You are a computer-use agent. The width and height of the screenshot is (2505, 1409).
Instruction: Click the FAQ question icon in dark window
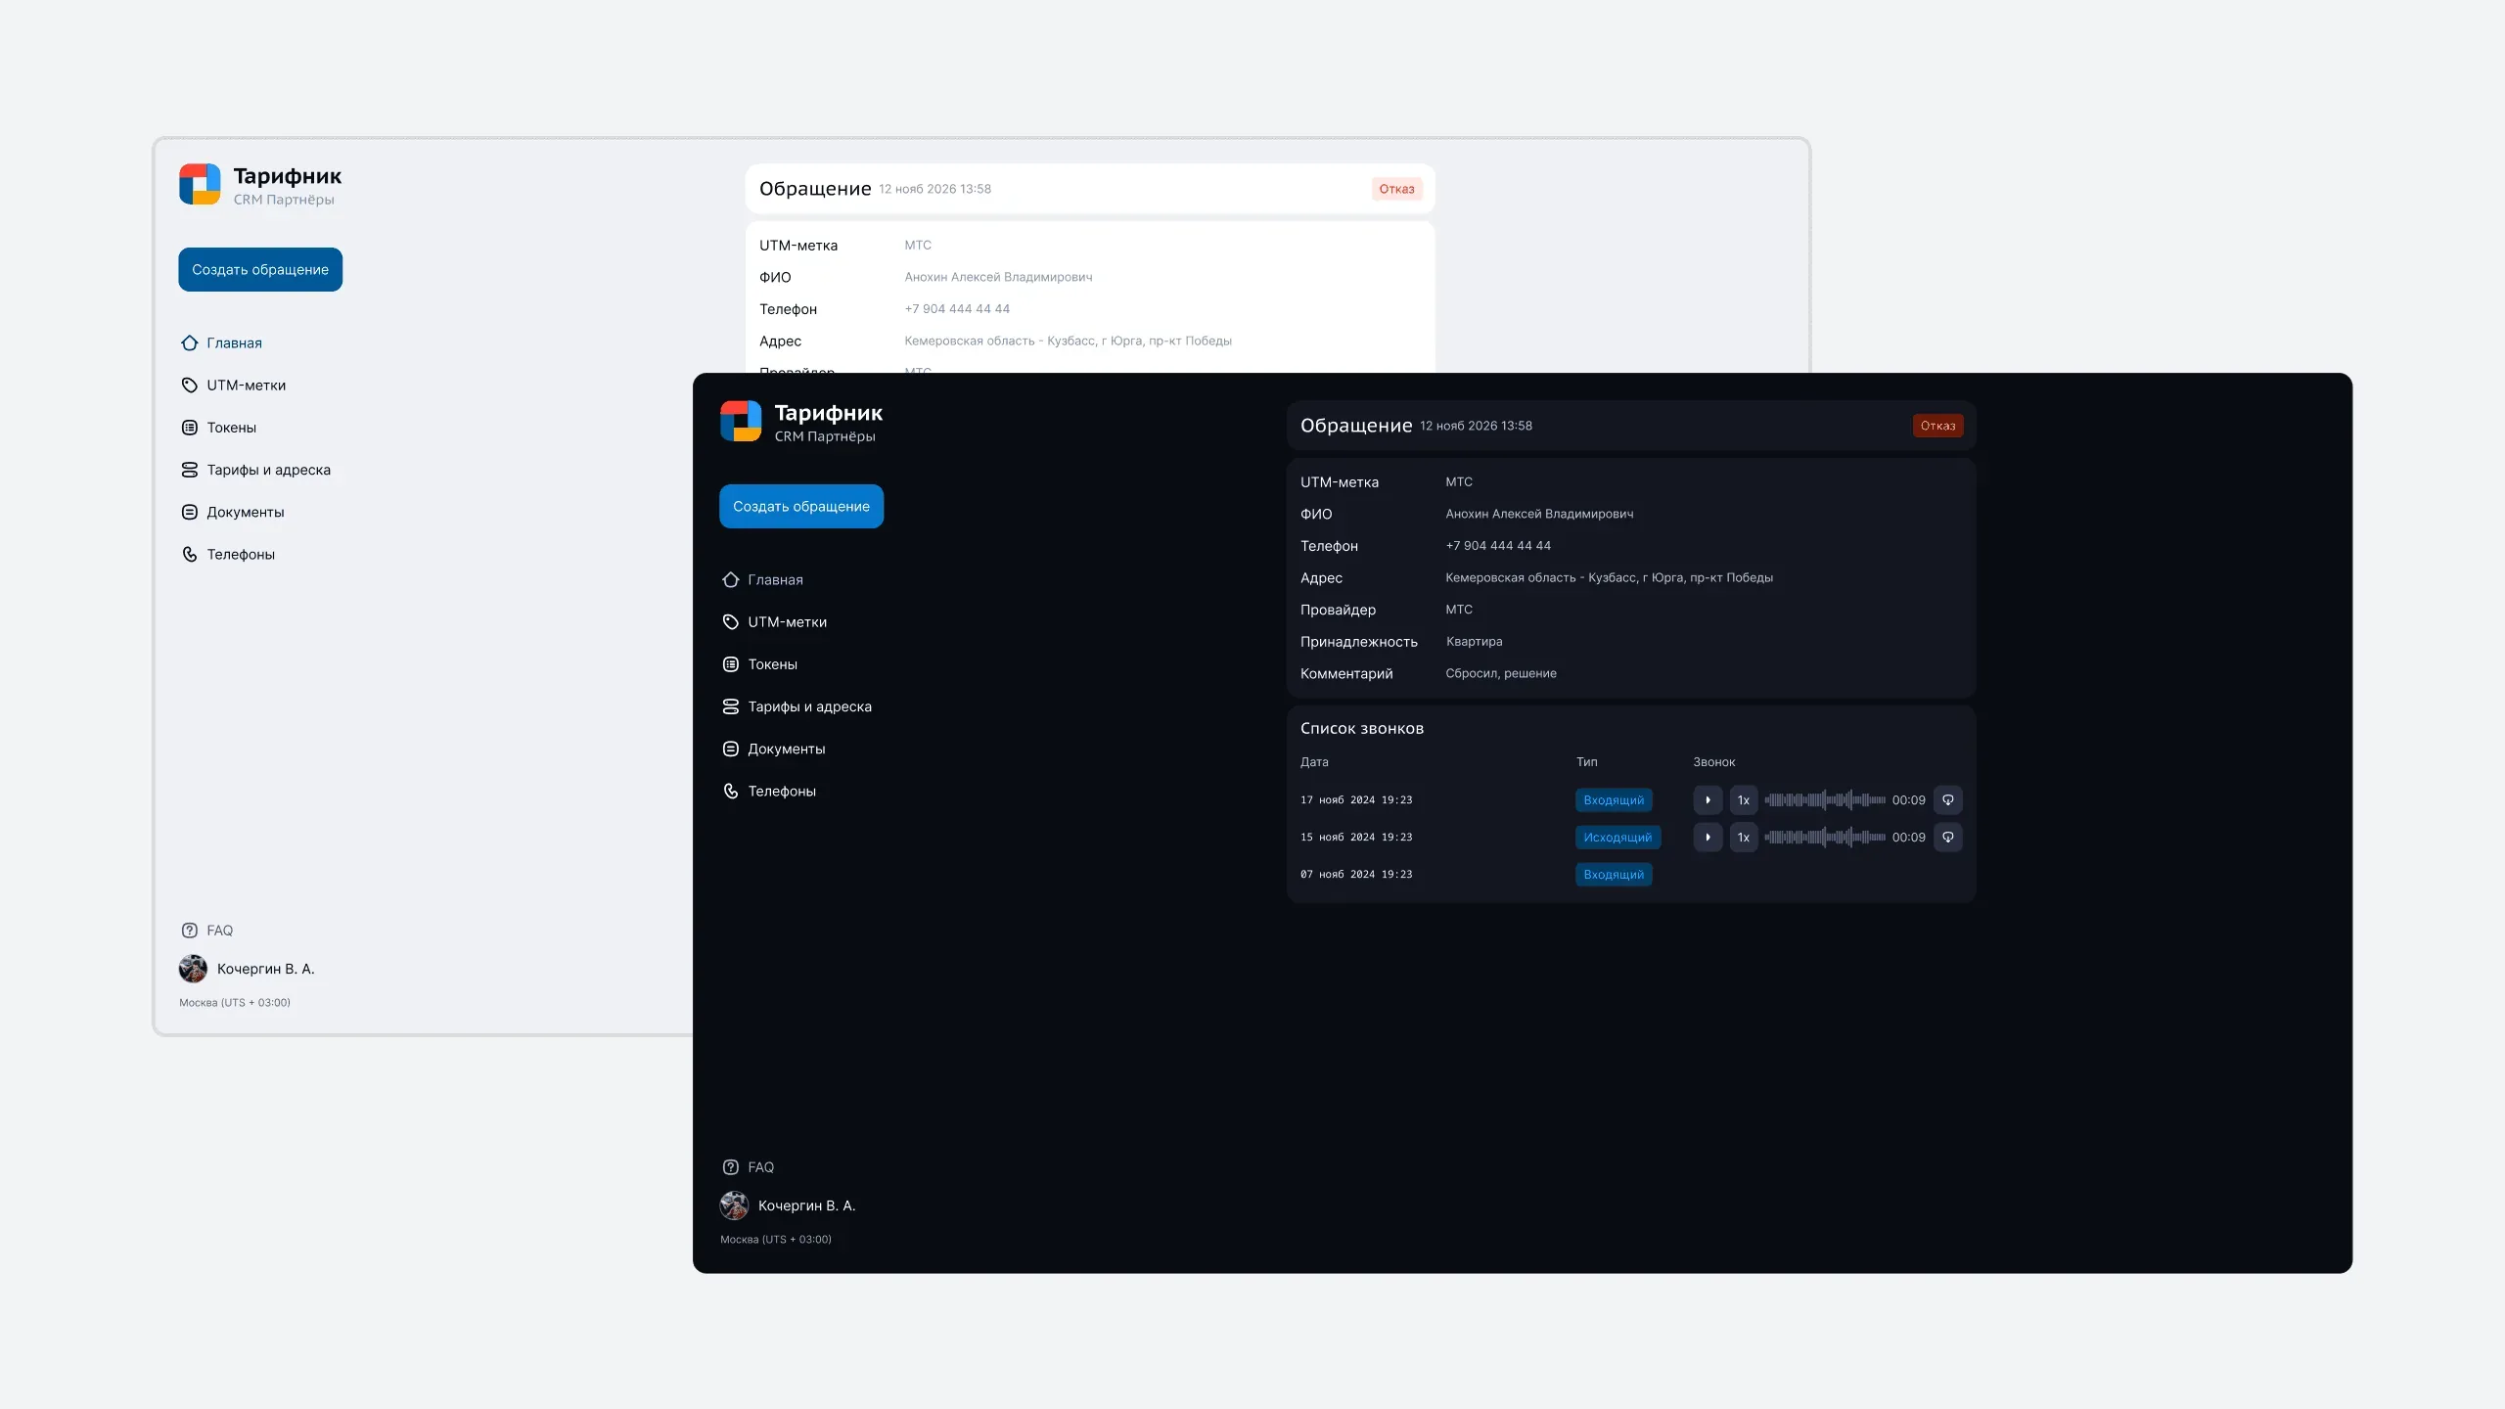[x=730, y=1167]
